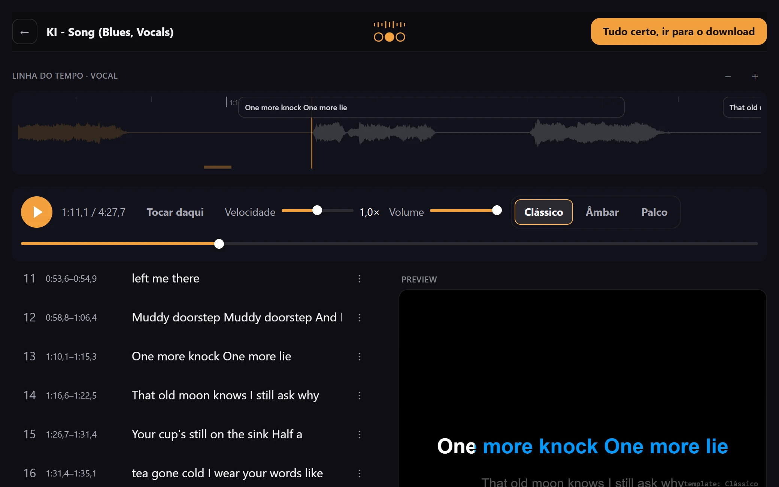The width and height of the screenshot is (779, 487).
Task: Select lyric 'That old moon knows I still ask why'
Action: point(225,396)
